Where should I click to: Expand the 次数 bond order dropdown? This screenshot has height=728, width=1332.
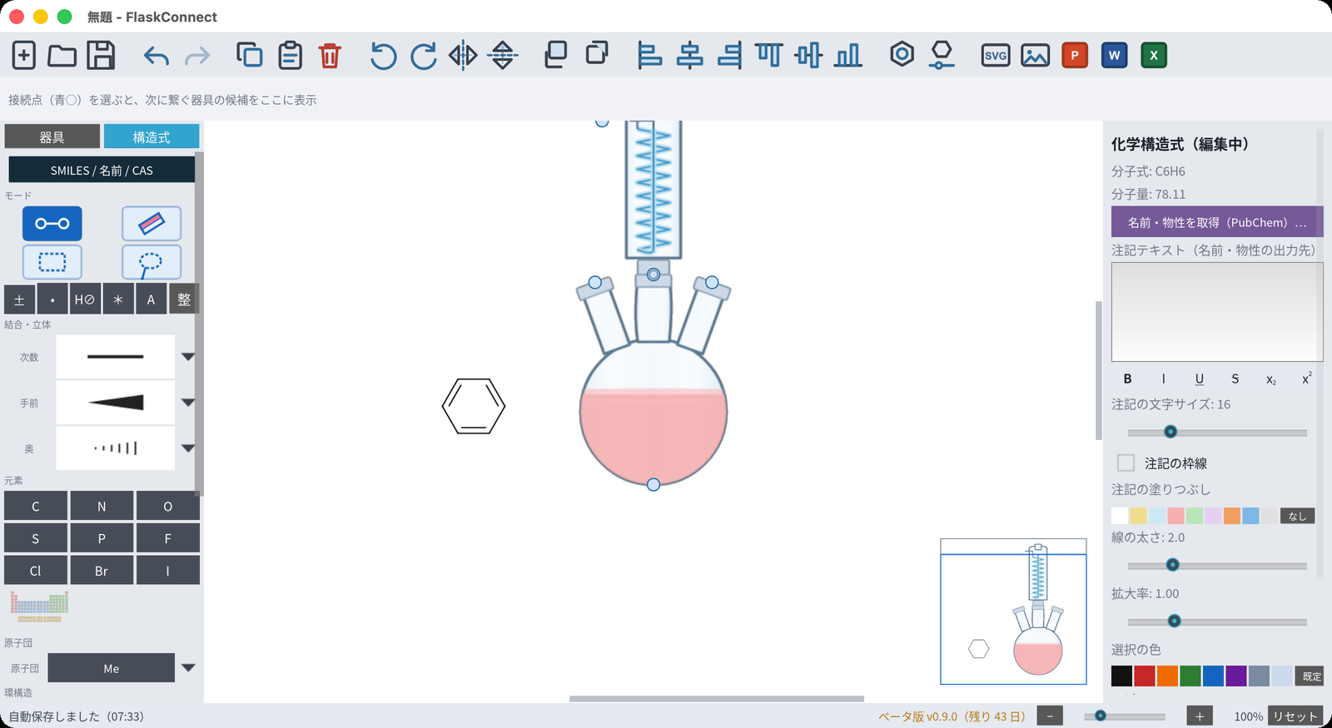[188, 357]
